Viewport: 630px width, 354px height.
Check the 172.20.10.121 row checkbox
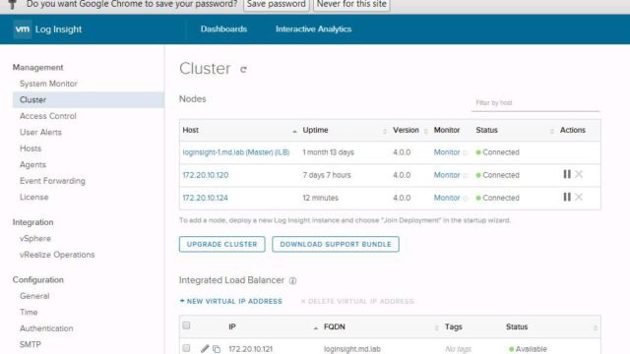pos(186,348)
